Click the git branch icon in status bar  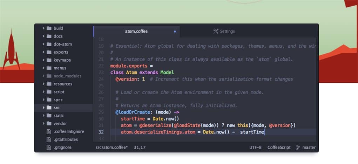click(x=298, y=147)
